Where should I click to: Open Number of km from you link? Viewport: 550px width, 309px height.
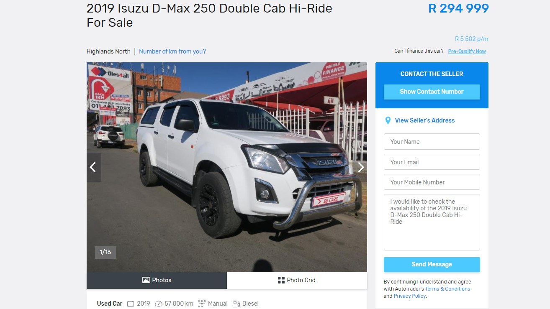(x=172, y=51)
